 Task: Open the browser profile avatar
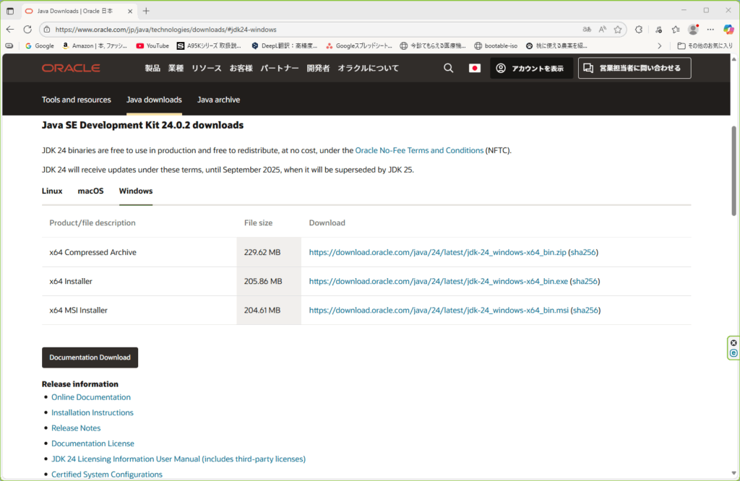(692, 30)
